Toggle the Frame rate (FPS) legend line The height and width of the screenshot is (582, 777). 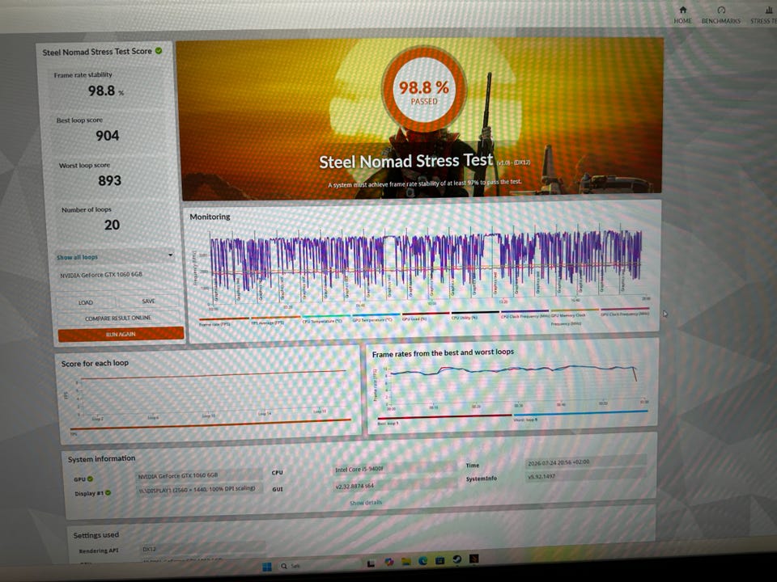224,321
